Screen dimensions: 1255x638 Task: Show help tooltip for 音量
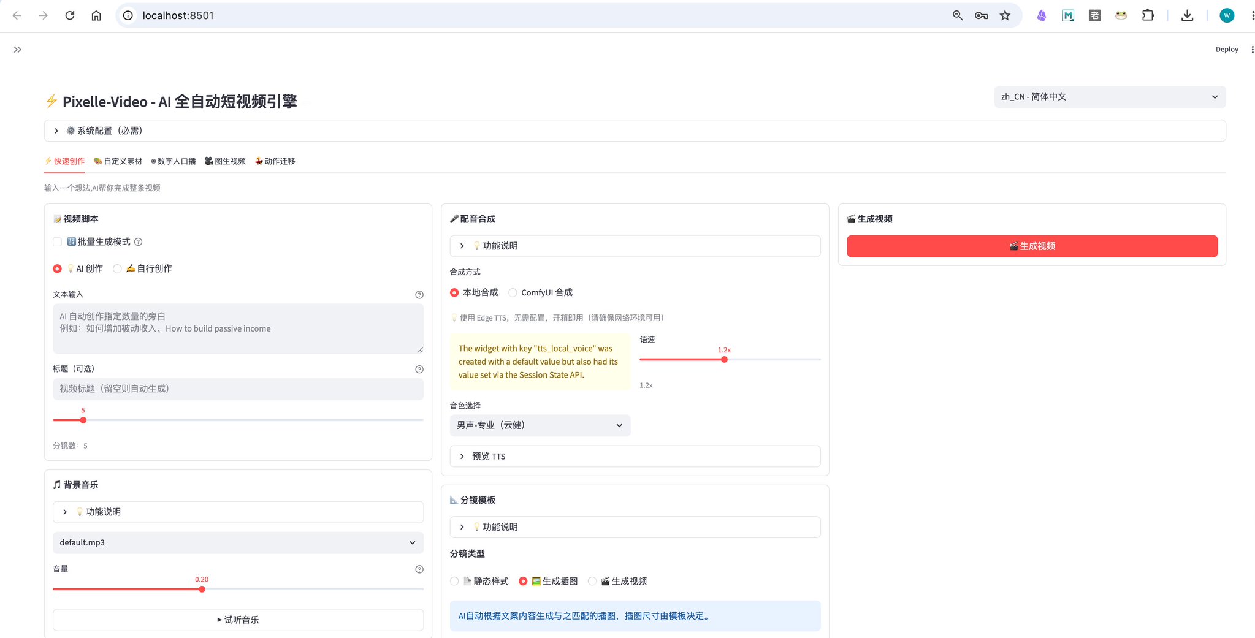tap(419, 569)
